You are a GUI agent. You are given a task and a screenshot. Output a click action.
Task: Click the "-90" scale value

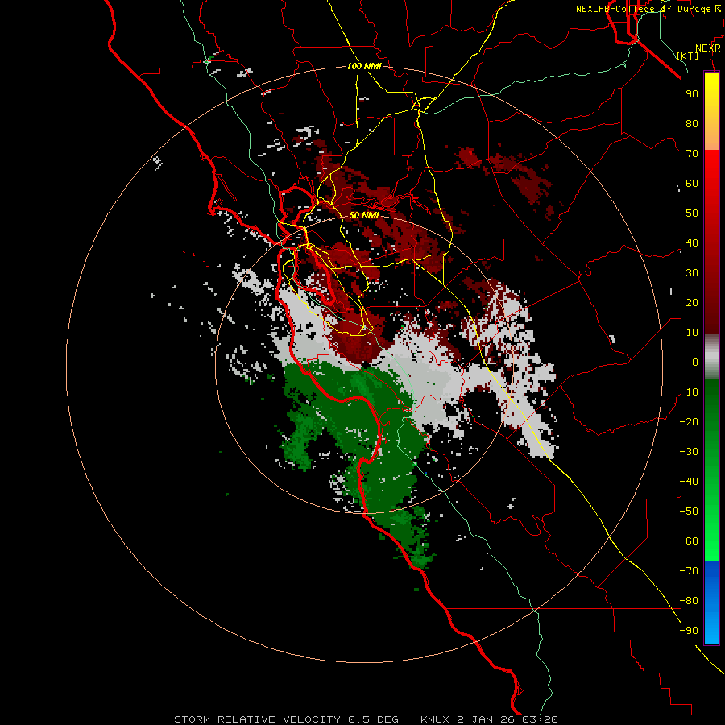(x=689, y=631)
